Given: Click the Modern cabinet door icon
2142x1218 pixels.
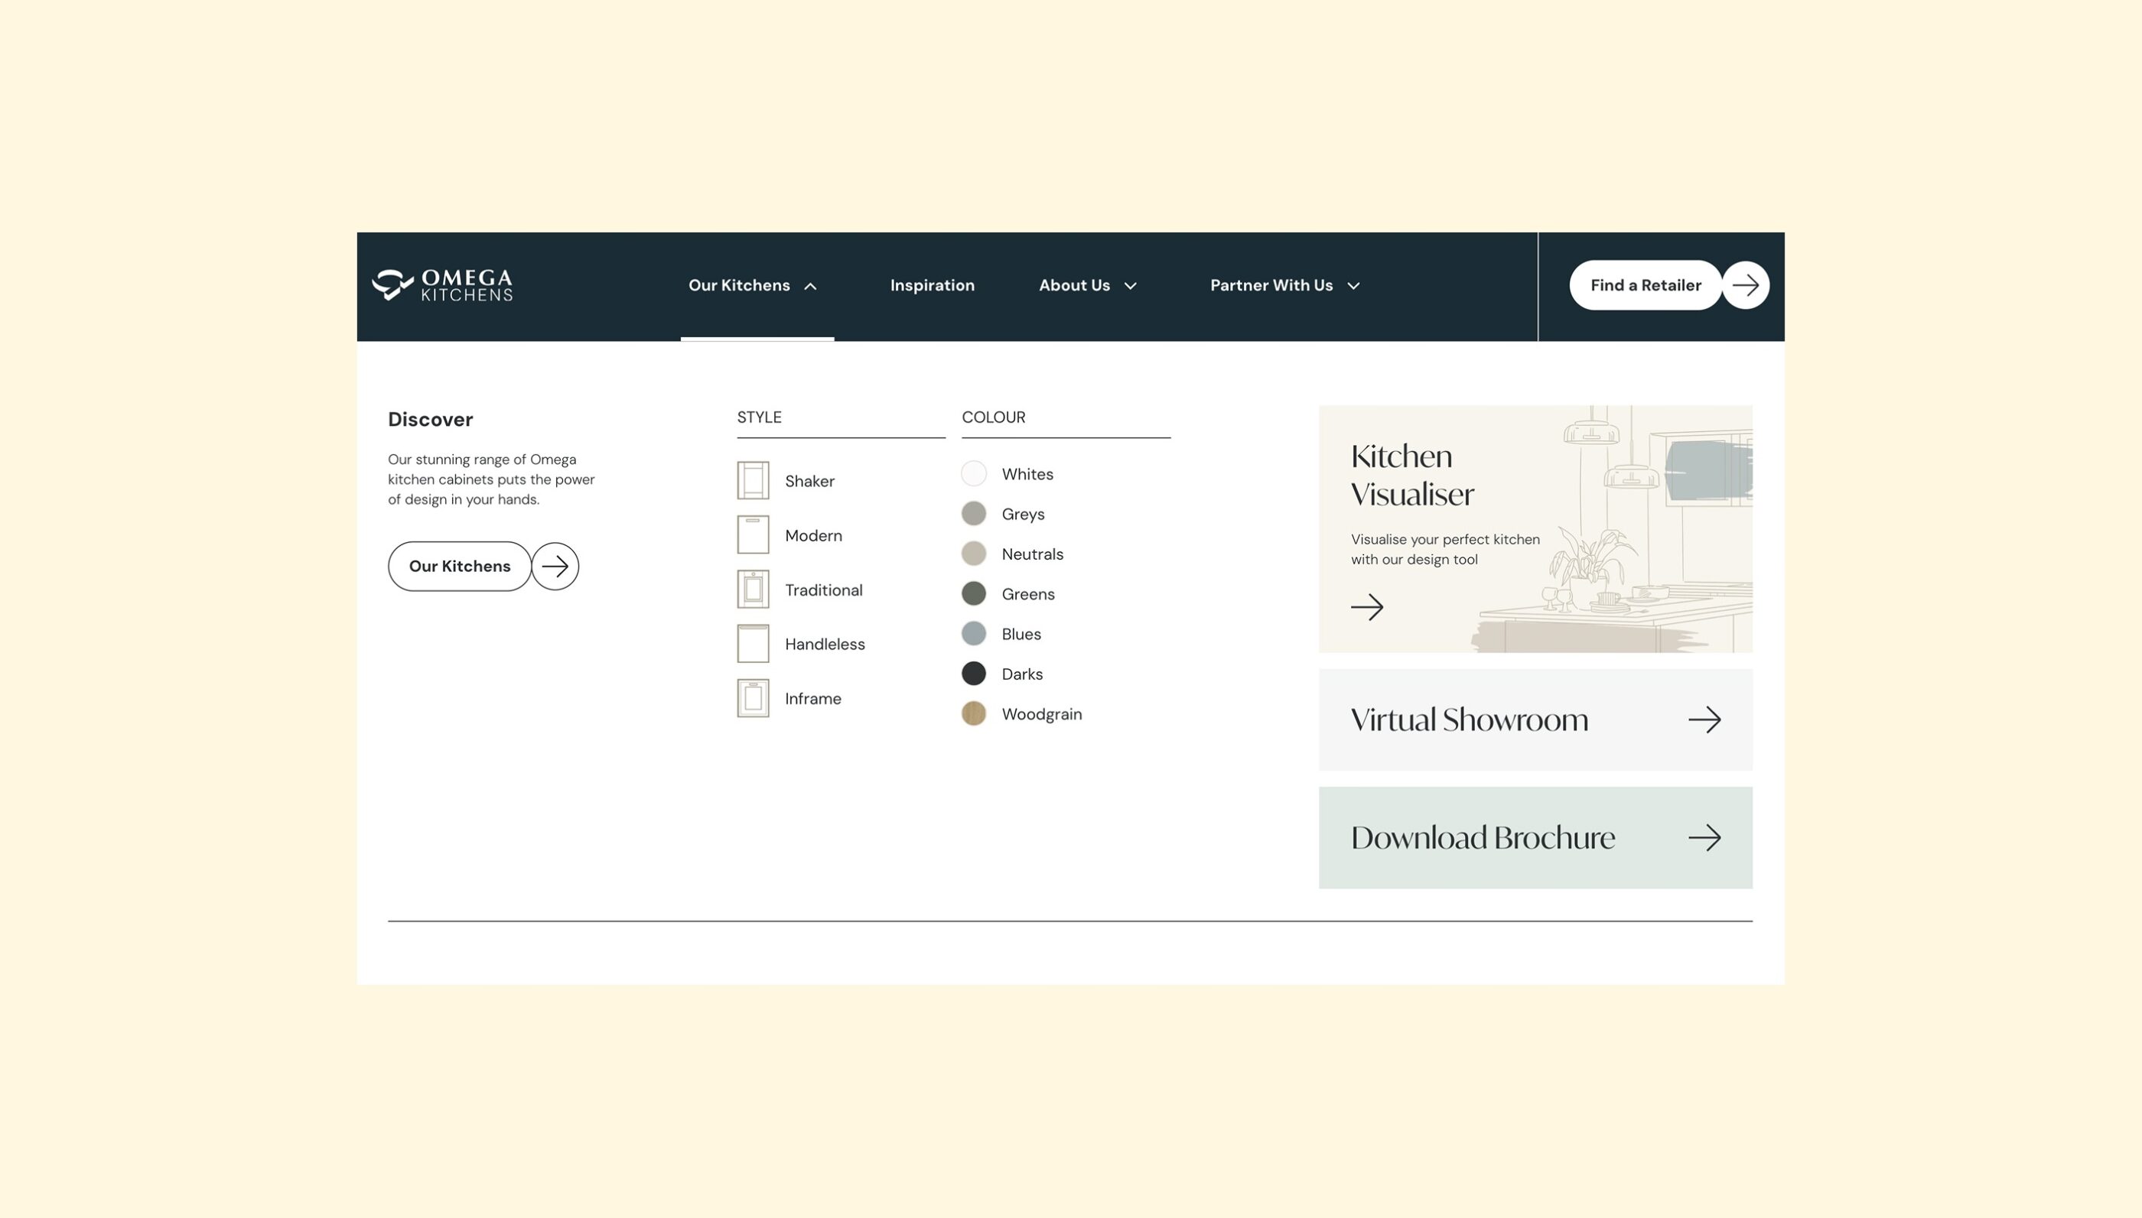Looking at the screenshot, I should (752, 535).
